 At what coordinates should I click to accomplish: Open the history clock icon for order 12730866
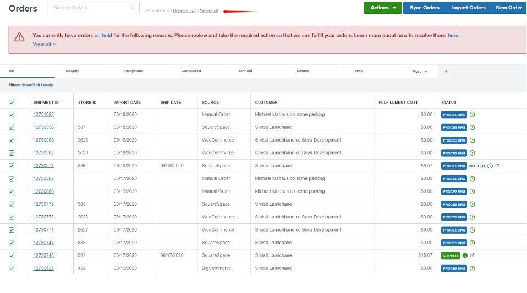472,191
